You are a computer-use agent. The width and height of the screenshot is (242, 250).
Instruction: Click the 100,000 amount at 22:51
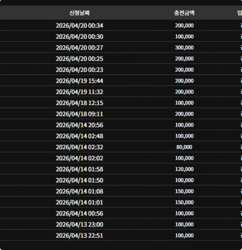point(184,235)
